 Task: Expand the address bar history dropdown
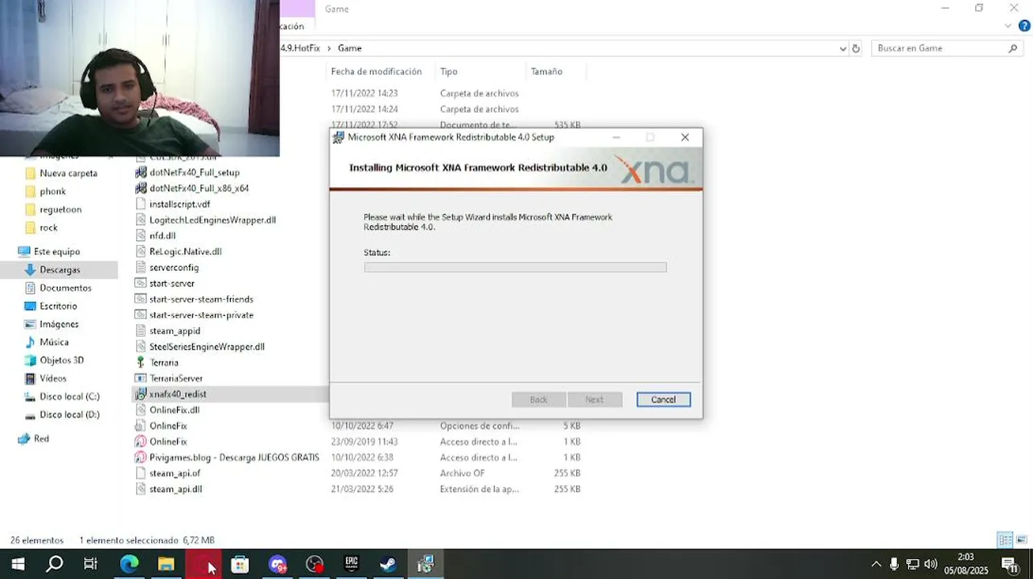tap(842, 48)
